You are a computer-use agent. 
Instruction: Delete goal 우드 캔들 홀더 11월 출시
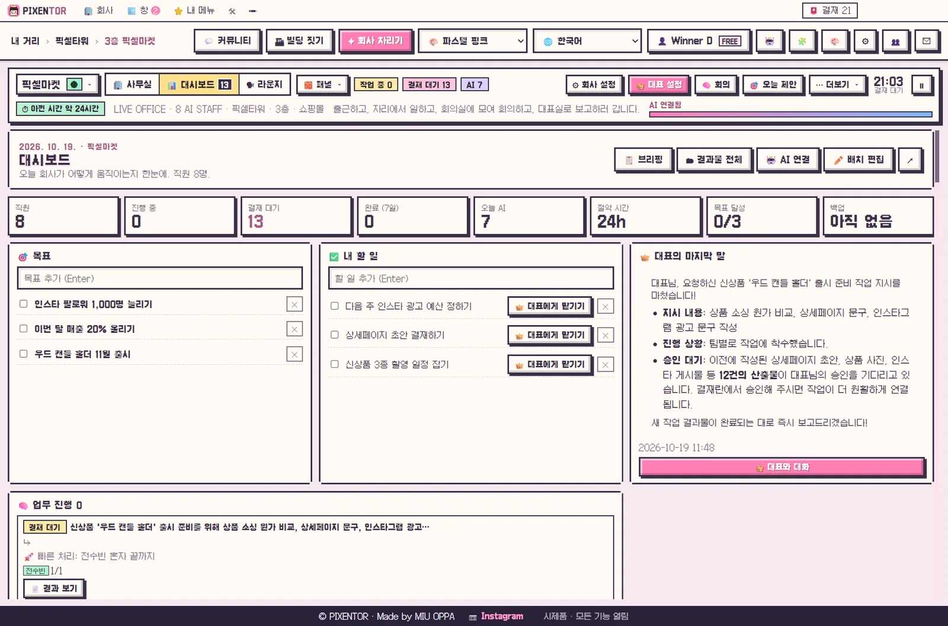294,354
